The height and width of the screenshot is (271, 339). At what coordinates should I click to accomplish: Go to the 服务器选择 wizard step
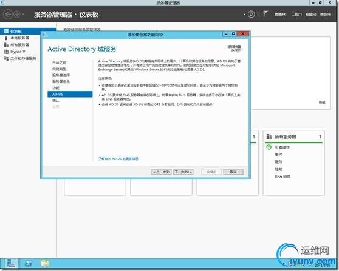61,75
